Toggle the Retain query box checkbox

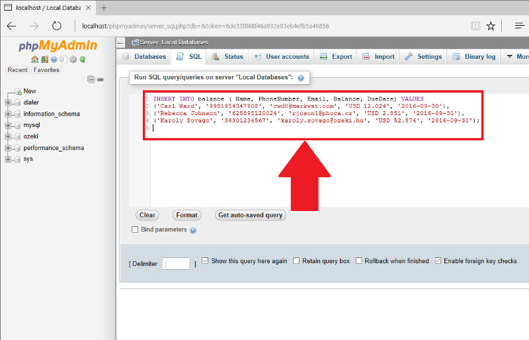296,261
